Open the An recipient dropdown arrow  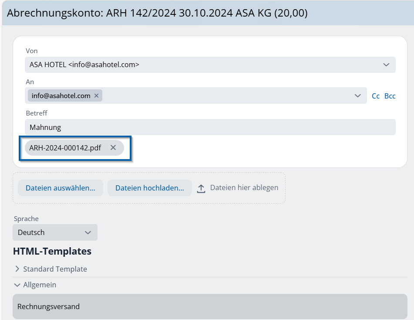coord(357,96)
